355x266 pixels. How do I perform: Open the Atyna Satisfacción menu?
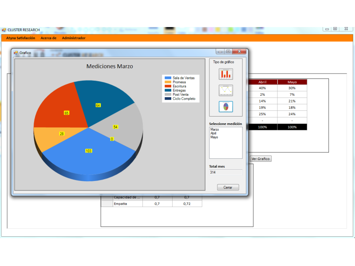click(20, 38)
